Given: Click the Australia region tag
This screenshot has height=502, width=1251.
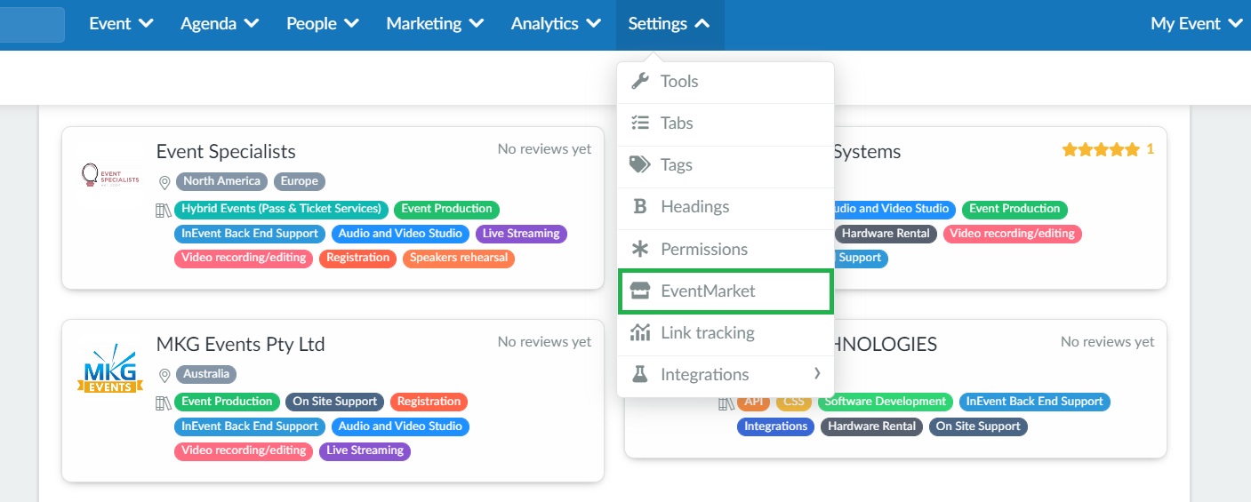Looking at the screenshot, I should coord(206,374).
